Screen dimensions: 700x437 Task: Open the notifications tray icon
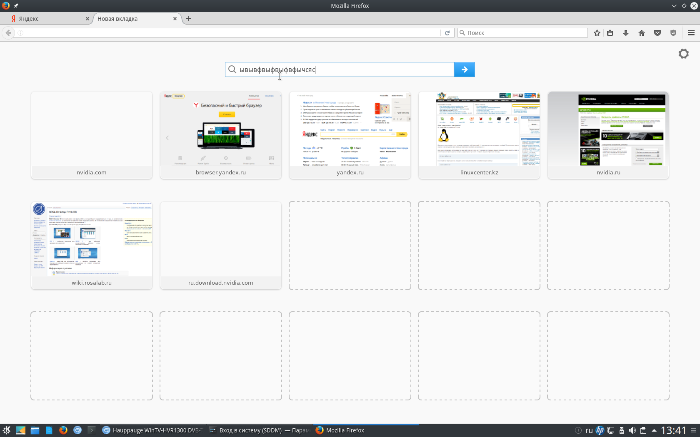click(x=578, y=430)
